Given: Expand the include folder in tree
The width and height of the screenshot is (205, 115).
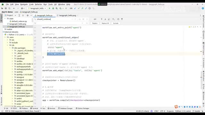Looking at the screenshot, I should 7,42.
